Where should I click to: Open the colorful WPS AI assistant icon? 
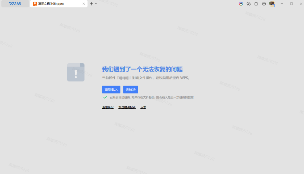(x=241, y=4)
